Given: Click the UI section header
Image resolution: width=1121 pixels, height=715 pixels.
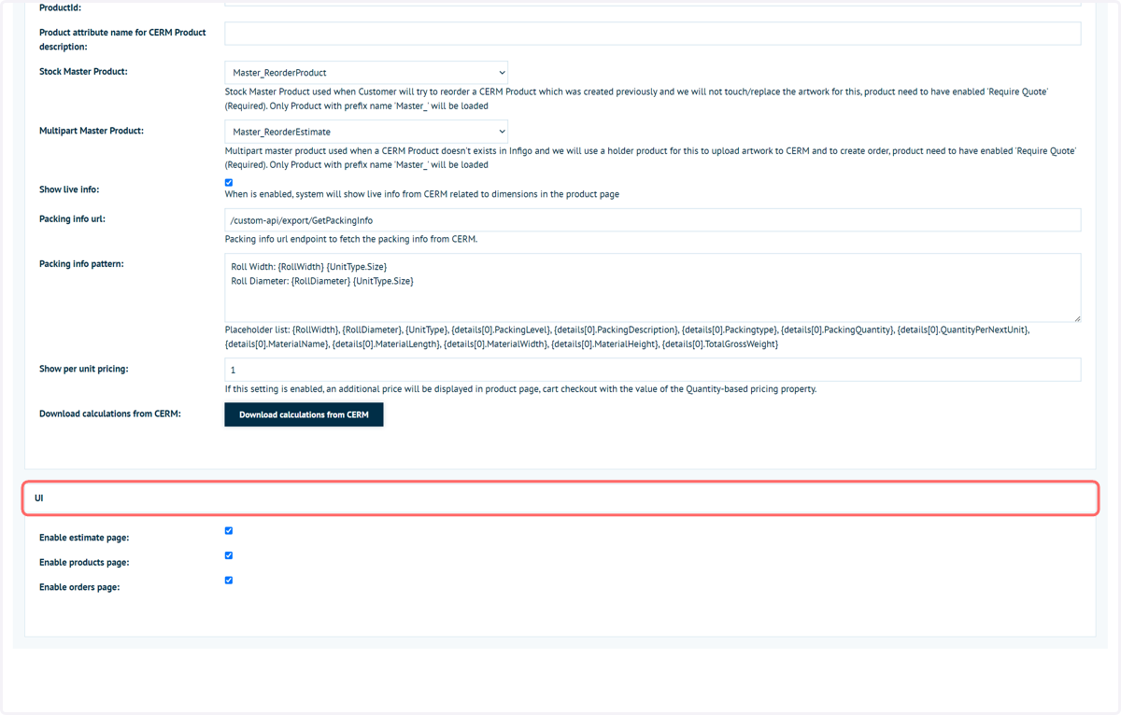Looking at the screenshot, I should (560, 498).
